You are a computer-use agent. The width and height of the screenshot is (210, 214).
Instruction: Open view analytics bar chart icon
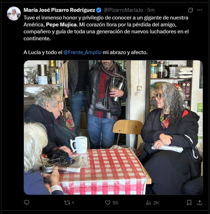[x=148, y=203]
